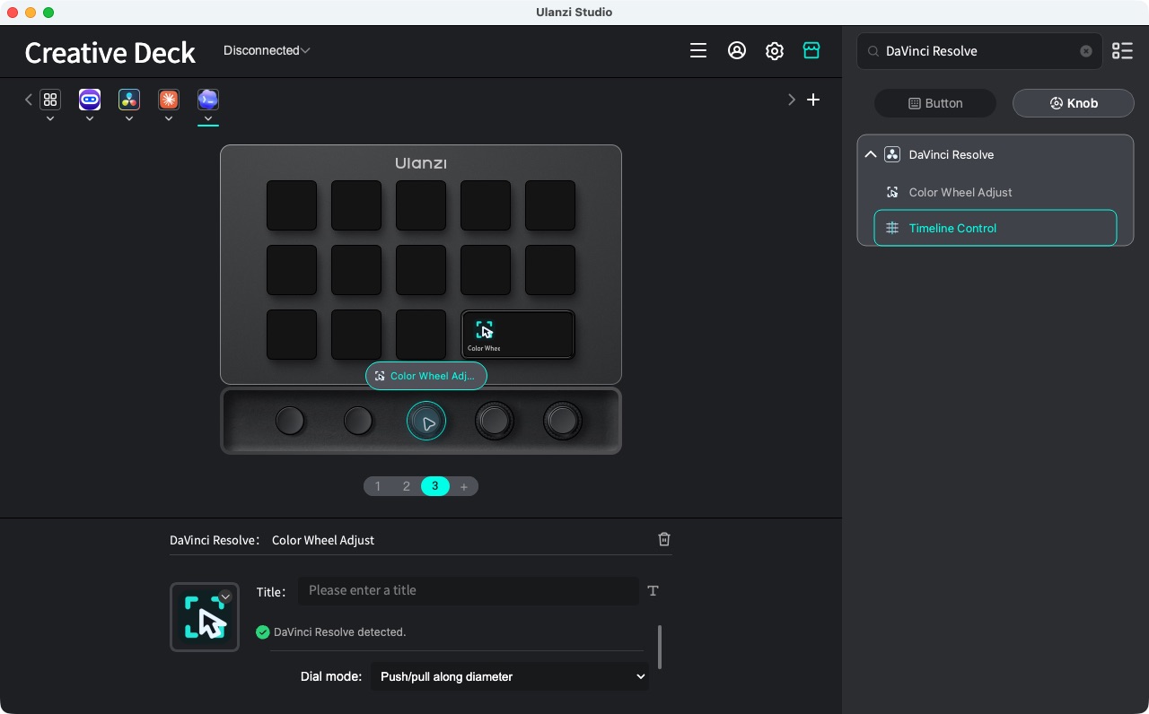Click the title input field
Viewport: 1149px width, 714px height.
(468, 590)
